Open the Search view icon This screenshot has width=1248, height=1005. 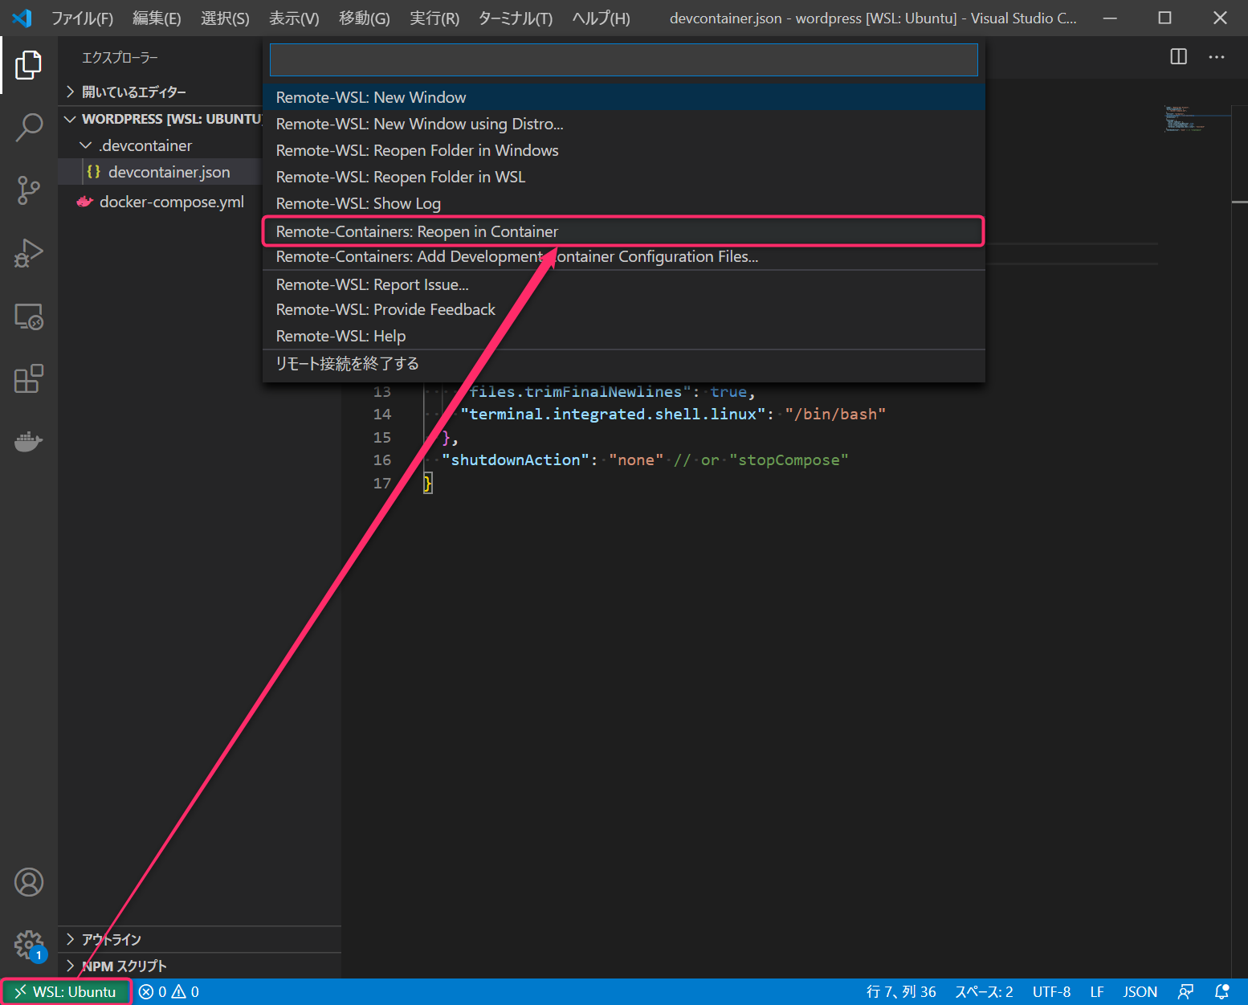coord(29,128)
